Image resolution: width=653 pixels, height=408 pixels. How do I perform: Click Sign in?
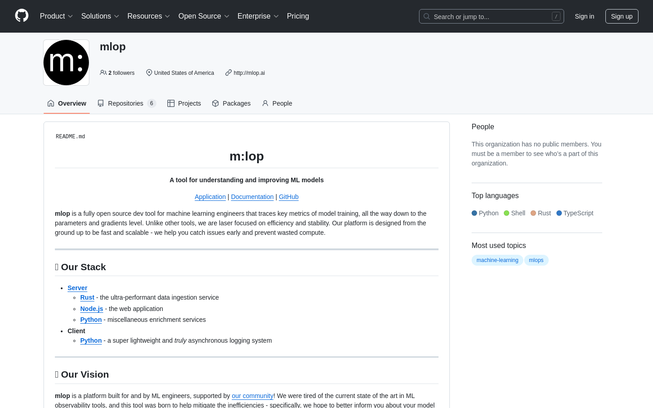point(585,16)
